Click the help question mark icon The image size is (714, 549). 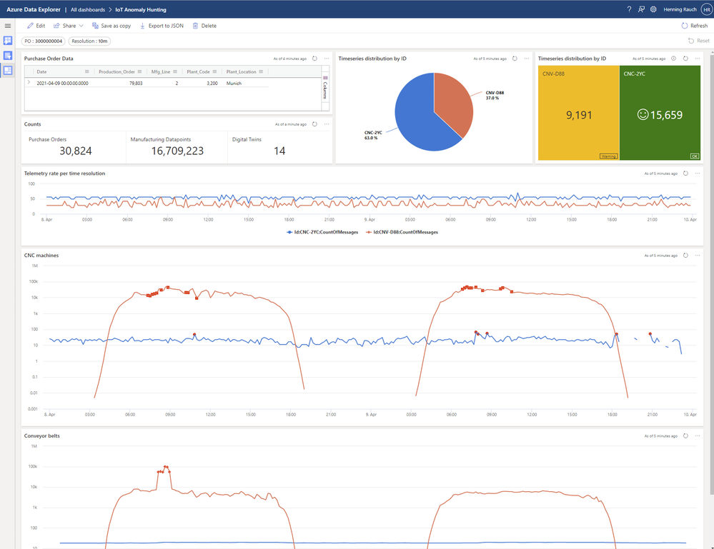tap(629, 9)
